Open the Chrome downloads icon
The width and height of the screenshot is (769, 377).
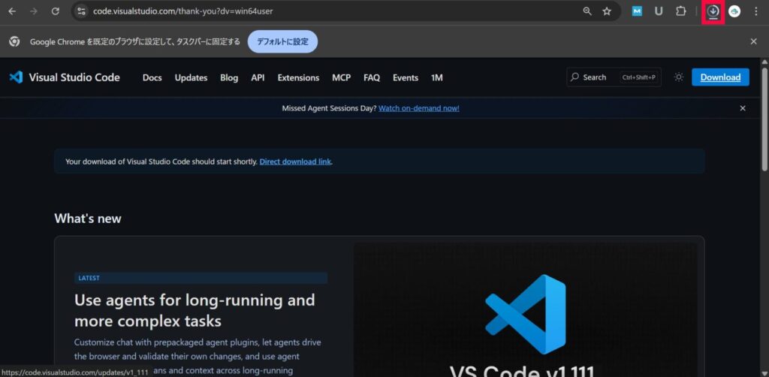(x=713, y=11)
